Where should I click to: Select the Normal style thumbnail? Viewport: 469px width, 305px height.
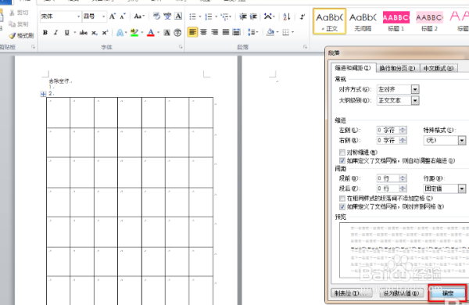coord(329,21)
